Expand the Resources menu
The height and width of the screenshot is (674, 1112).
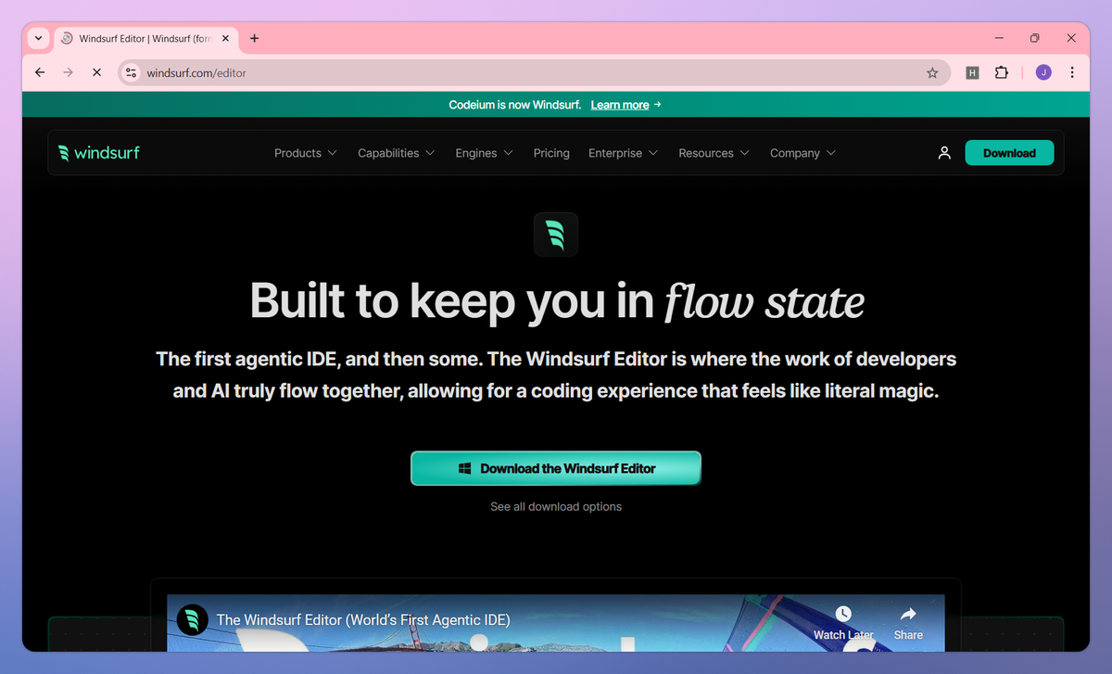pyautogui.click(x=714, y=153)
